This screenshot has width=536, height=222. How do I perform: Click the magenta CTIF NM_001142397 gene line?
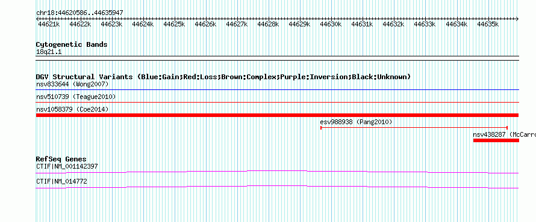click(x=277, y=172)
